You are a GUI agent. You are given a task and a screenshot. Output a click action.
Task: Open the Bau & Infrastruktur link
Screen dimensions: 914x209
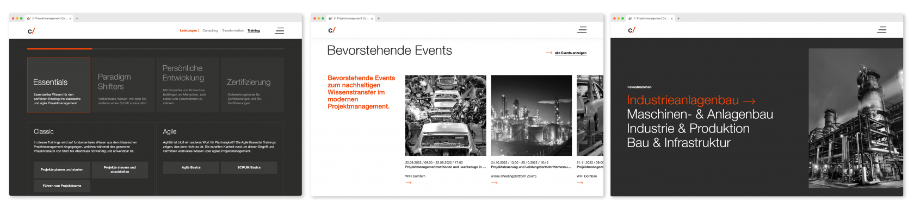[x=678, y=143]
